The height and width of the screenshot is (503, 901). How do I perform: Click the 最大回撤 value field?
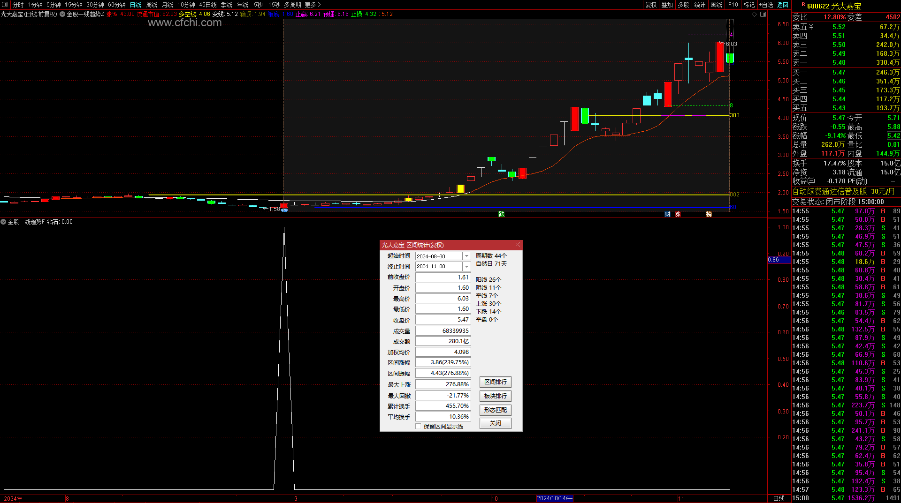443,396
